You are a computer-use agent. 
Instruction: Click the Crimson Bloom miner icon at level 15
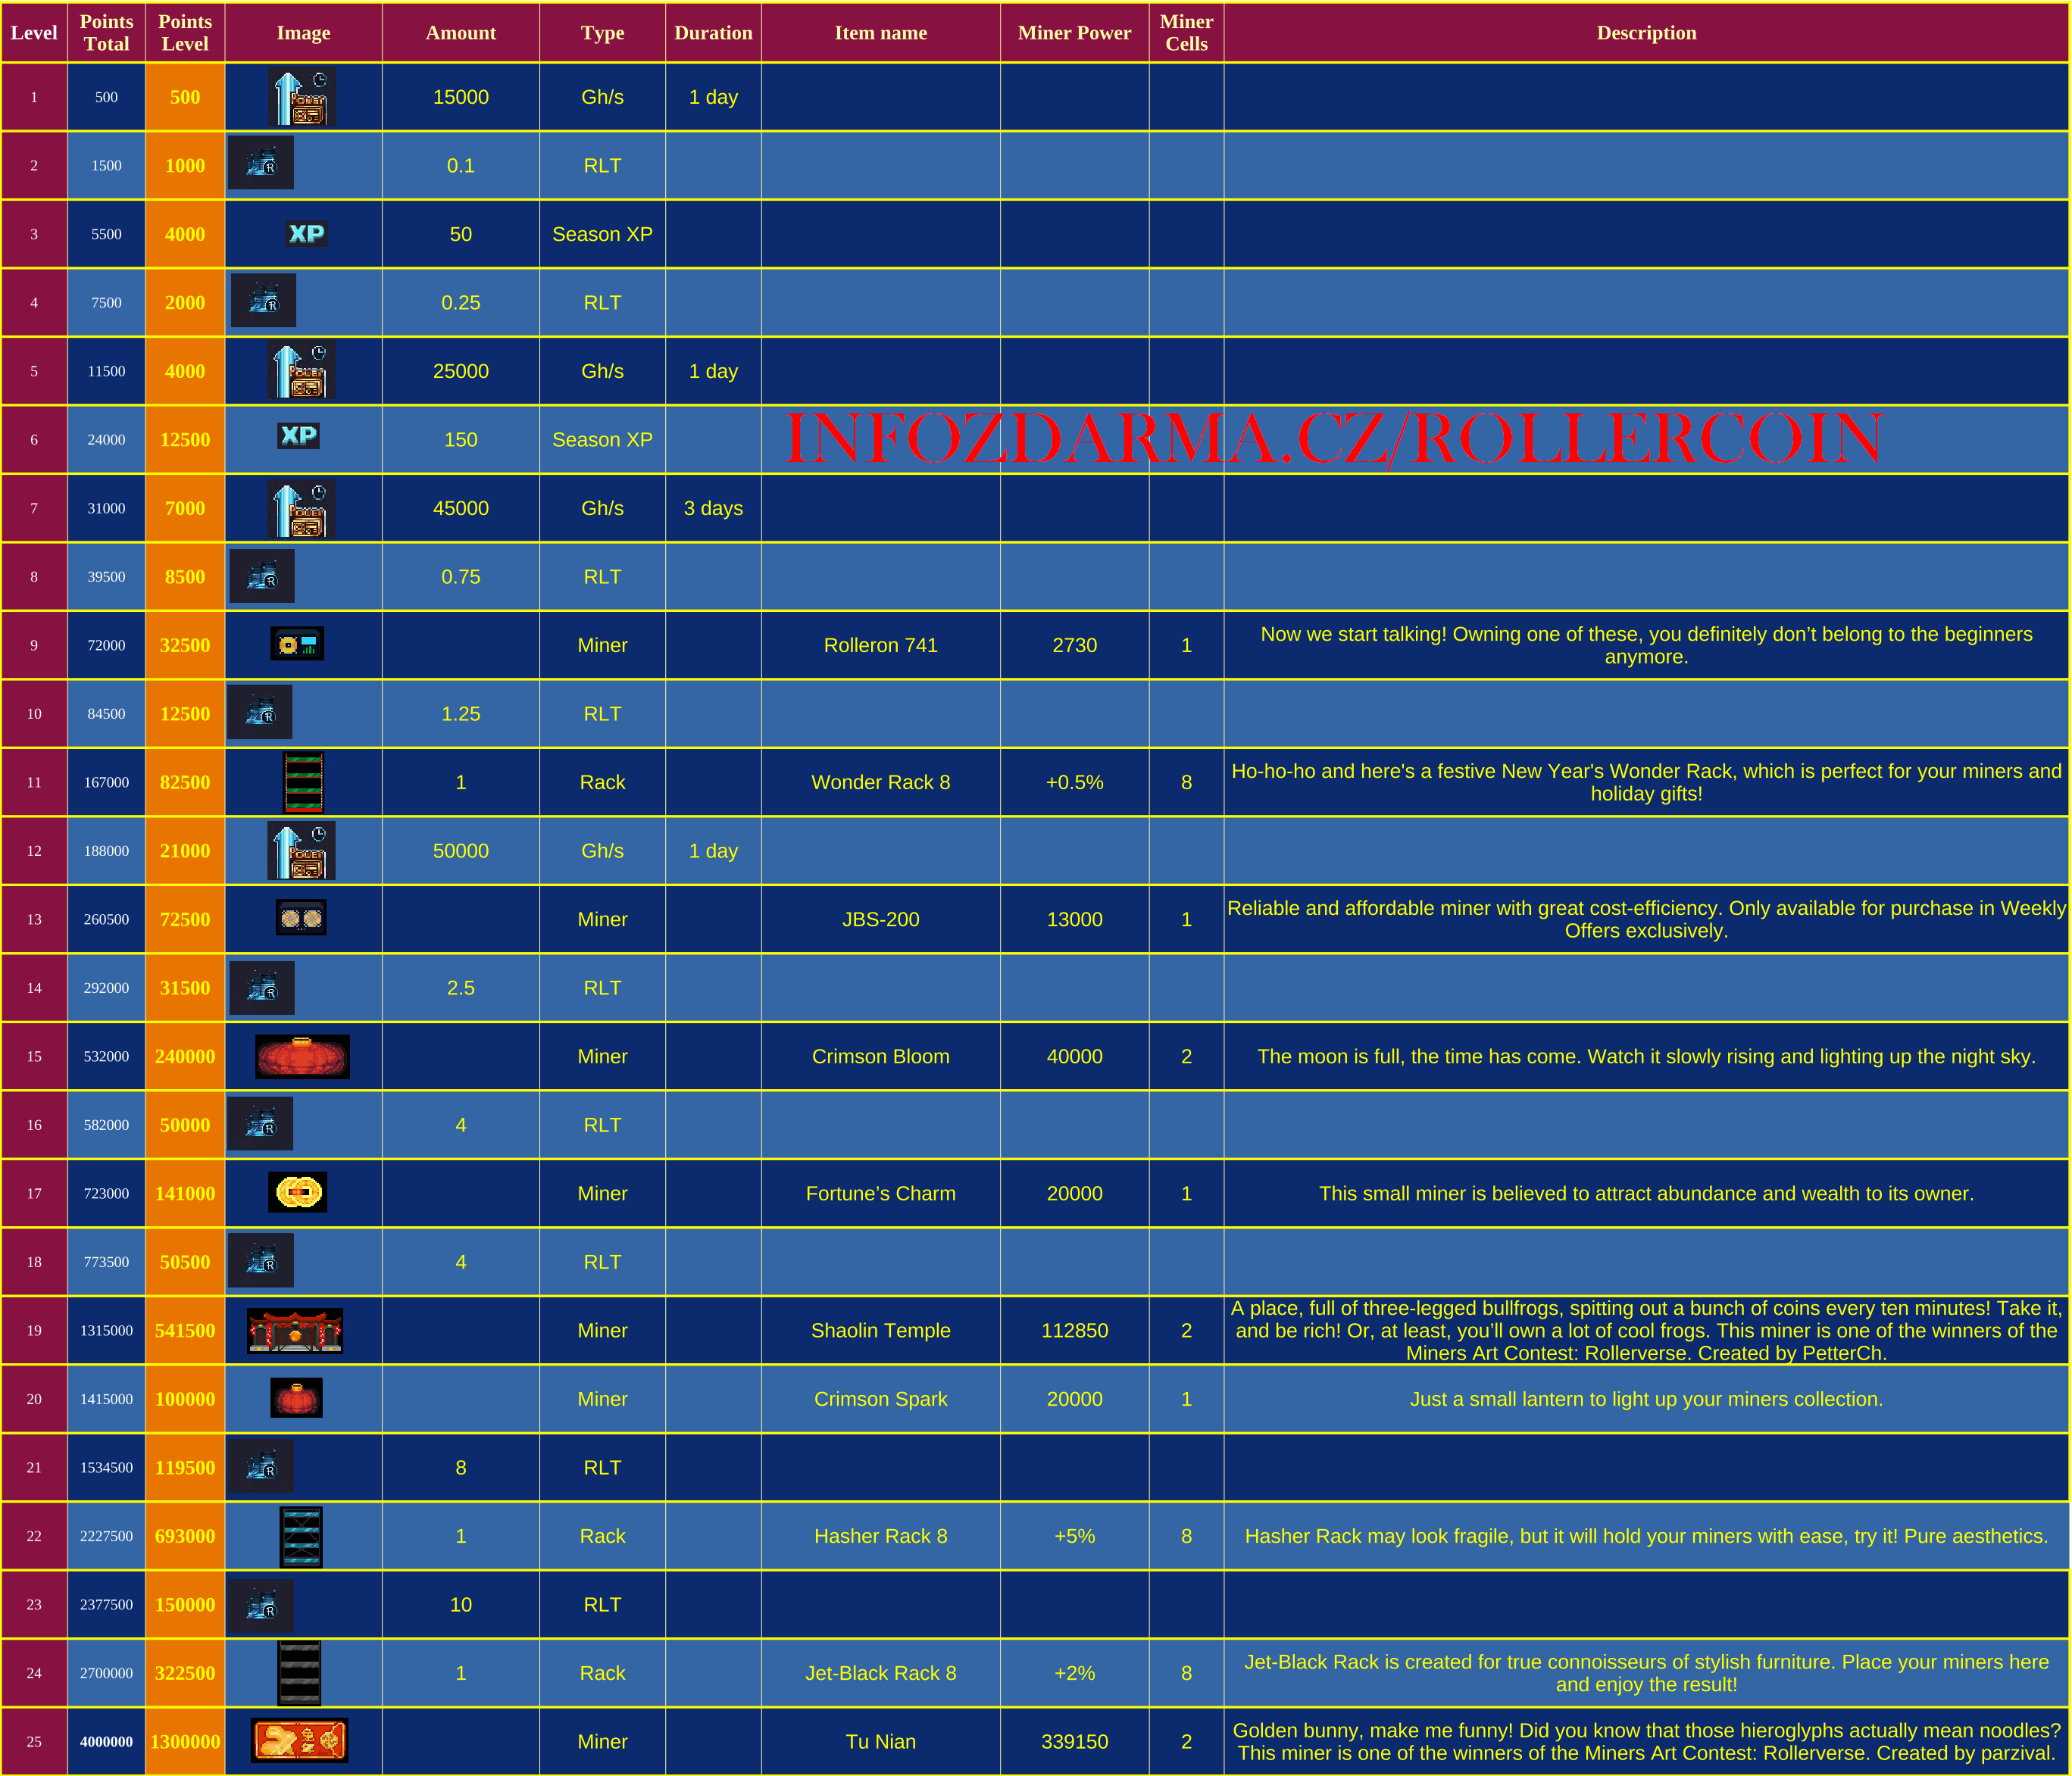point(299,1056)
